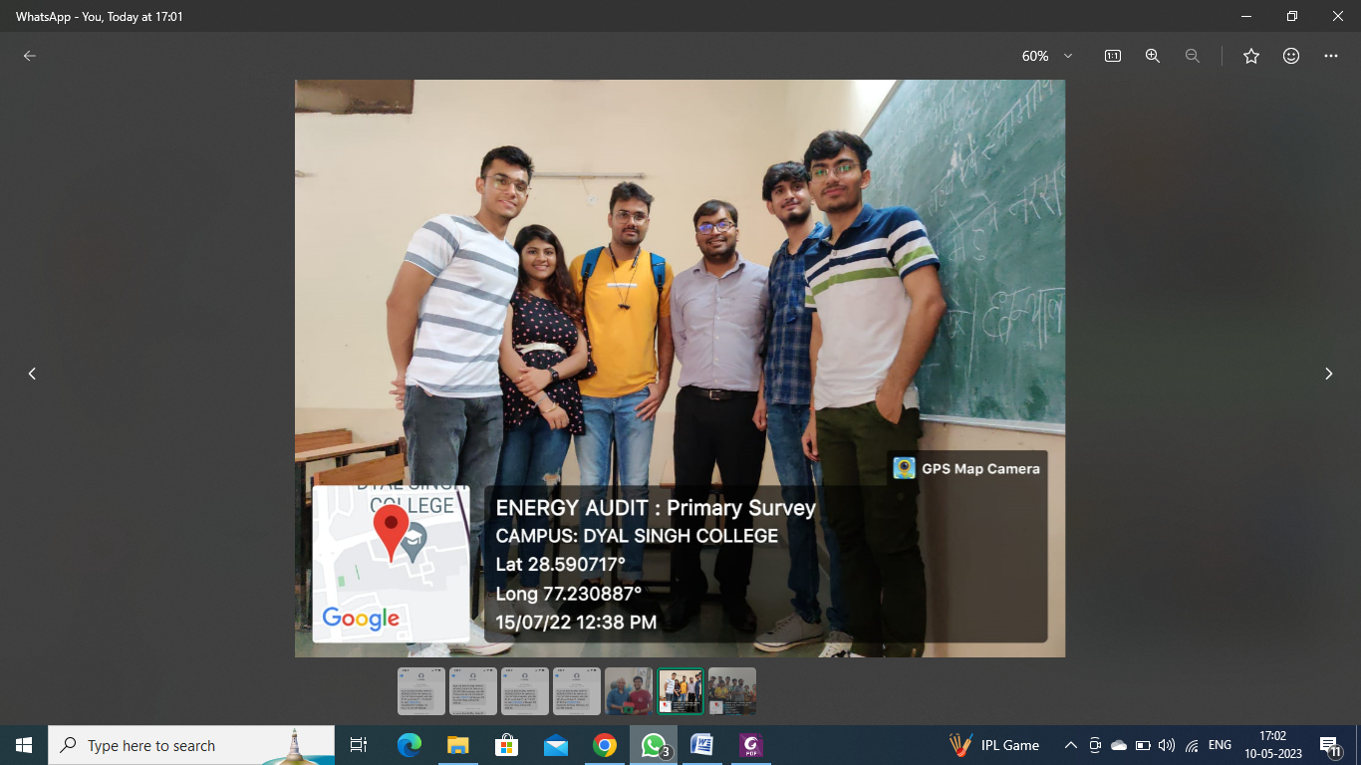Open Microsoft Edge from the taskbar
The height and width of the screenshot is (765, 1361).
409,745
